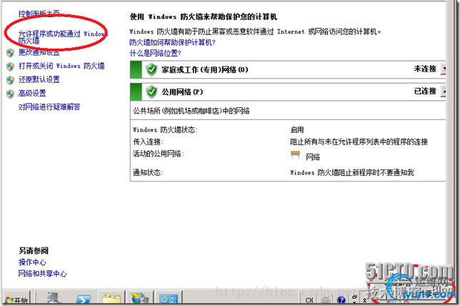Click the 通知状态 label
Screen dimensions: 460x306
click(148, 172)
